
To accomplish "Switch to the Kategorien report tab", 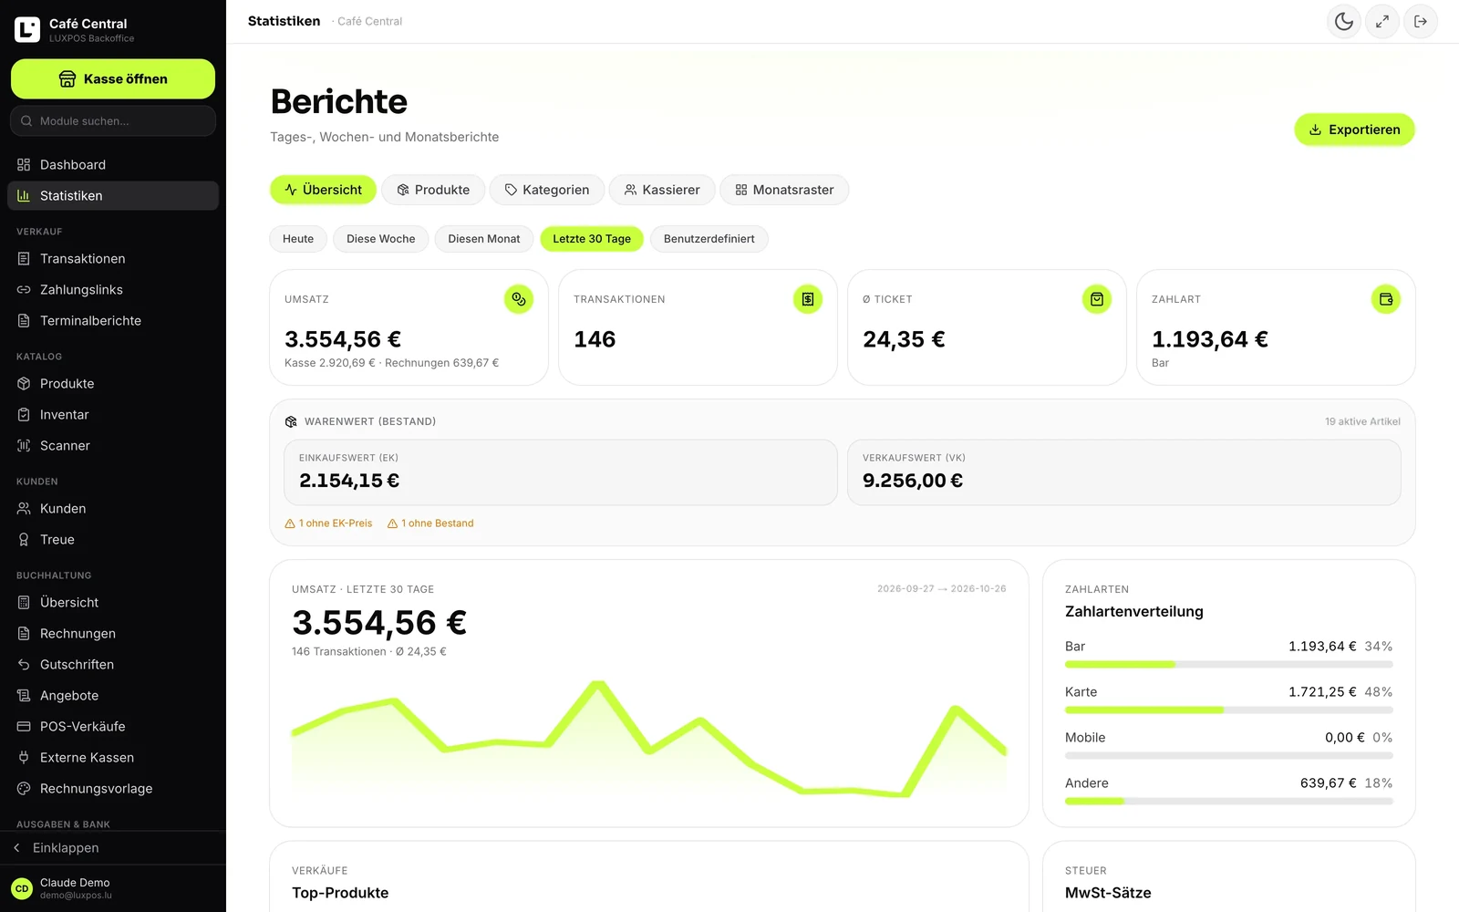I will 547,190.
